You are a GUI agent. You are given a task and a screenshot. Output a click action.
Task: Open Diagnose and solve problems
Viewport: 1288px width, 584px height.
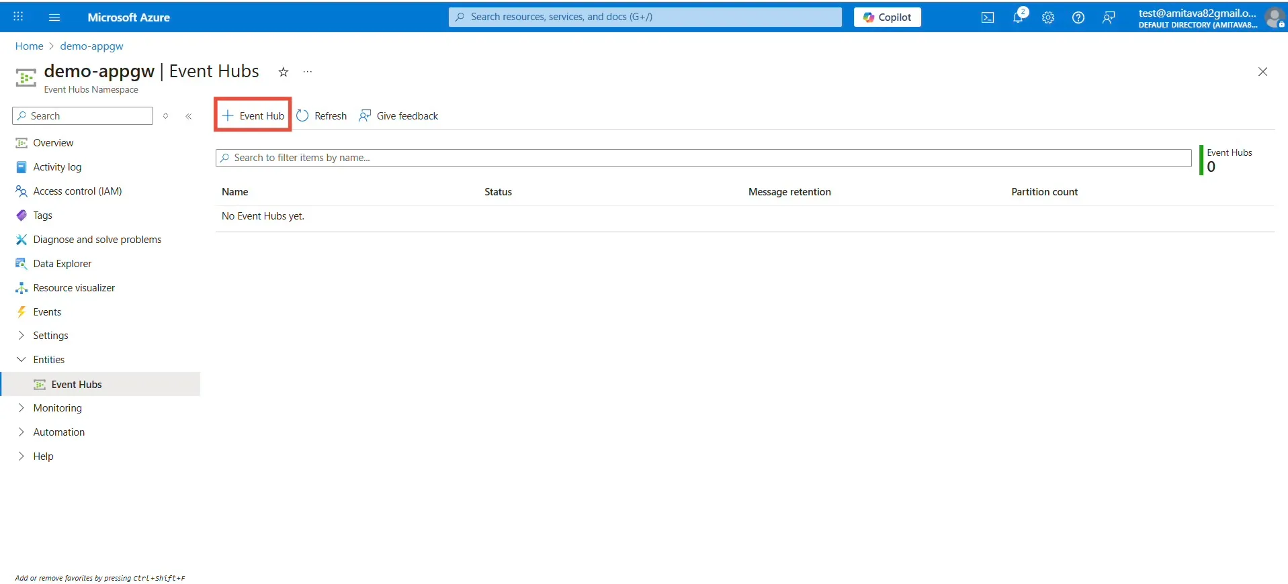[97, 240]
